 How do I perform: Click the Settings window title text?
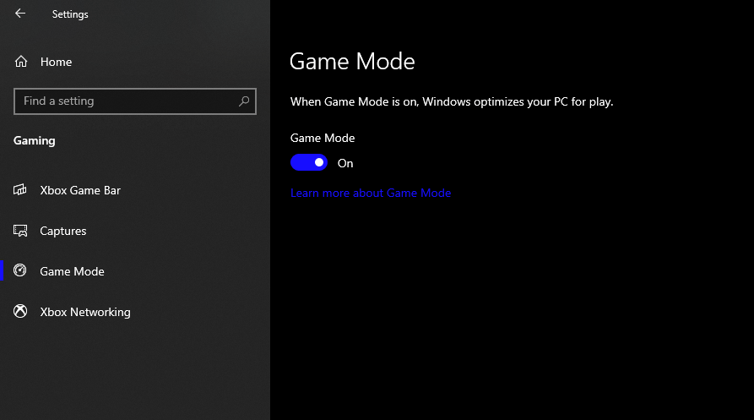click(70, 14)
